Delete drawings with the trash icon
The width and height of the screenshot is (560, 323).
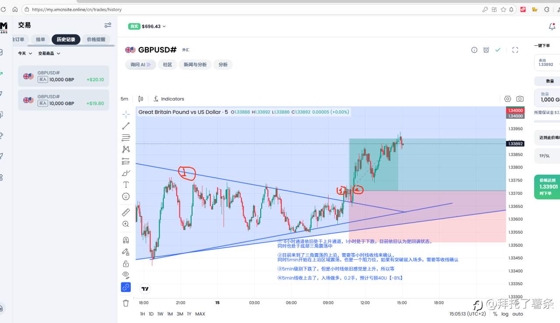126,303
